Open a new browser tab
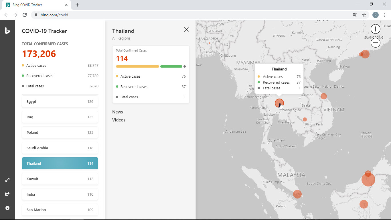The image size is (391, 220). (77, 5)
